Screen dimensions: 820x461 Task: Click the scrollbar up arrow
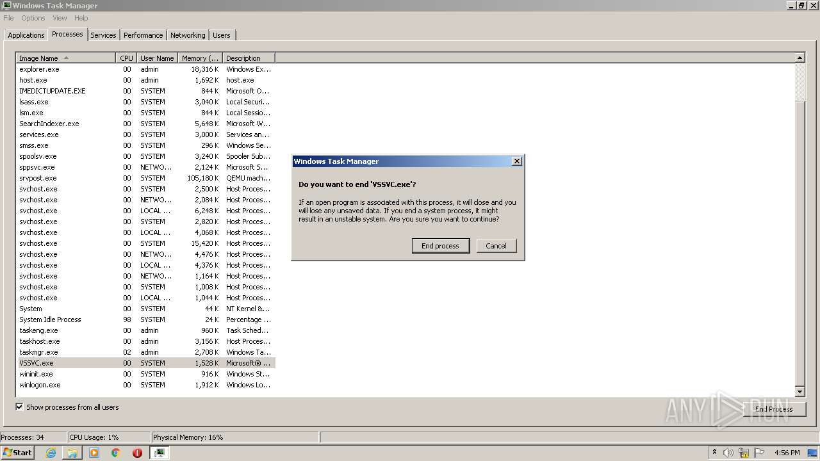coord(799,58)
